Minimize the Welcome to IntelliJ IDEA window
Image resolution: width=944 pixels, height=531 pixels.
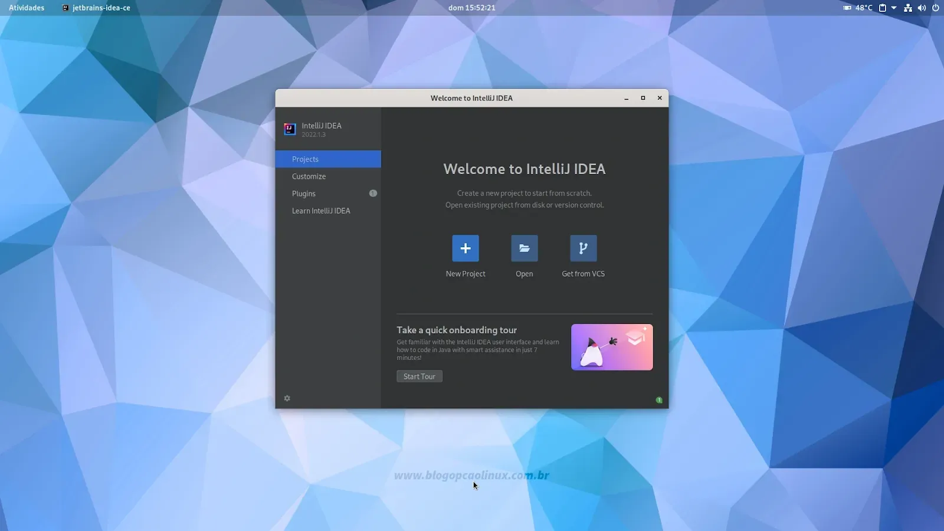click(x=626, y=99)
